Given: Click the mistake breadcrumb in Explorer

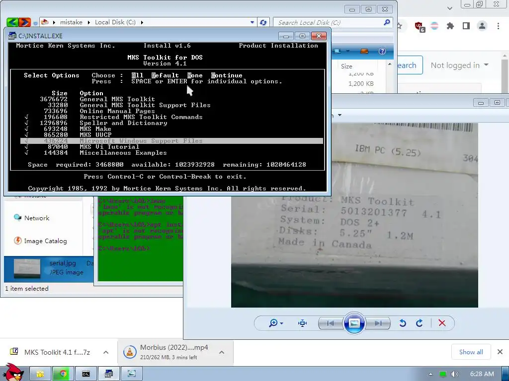Looking at the screenshot, I should [71, 22].
